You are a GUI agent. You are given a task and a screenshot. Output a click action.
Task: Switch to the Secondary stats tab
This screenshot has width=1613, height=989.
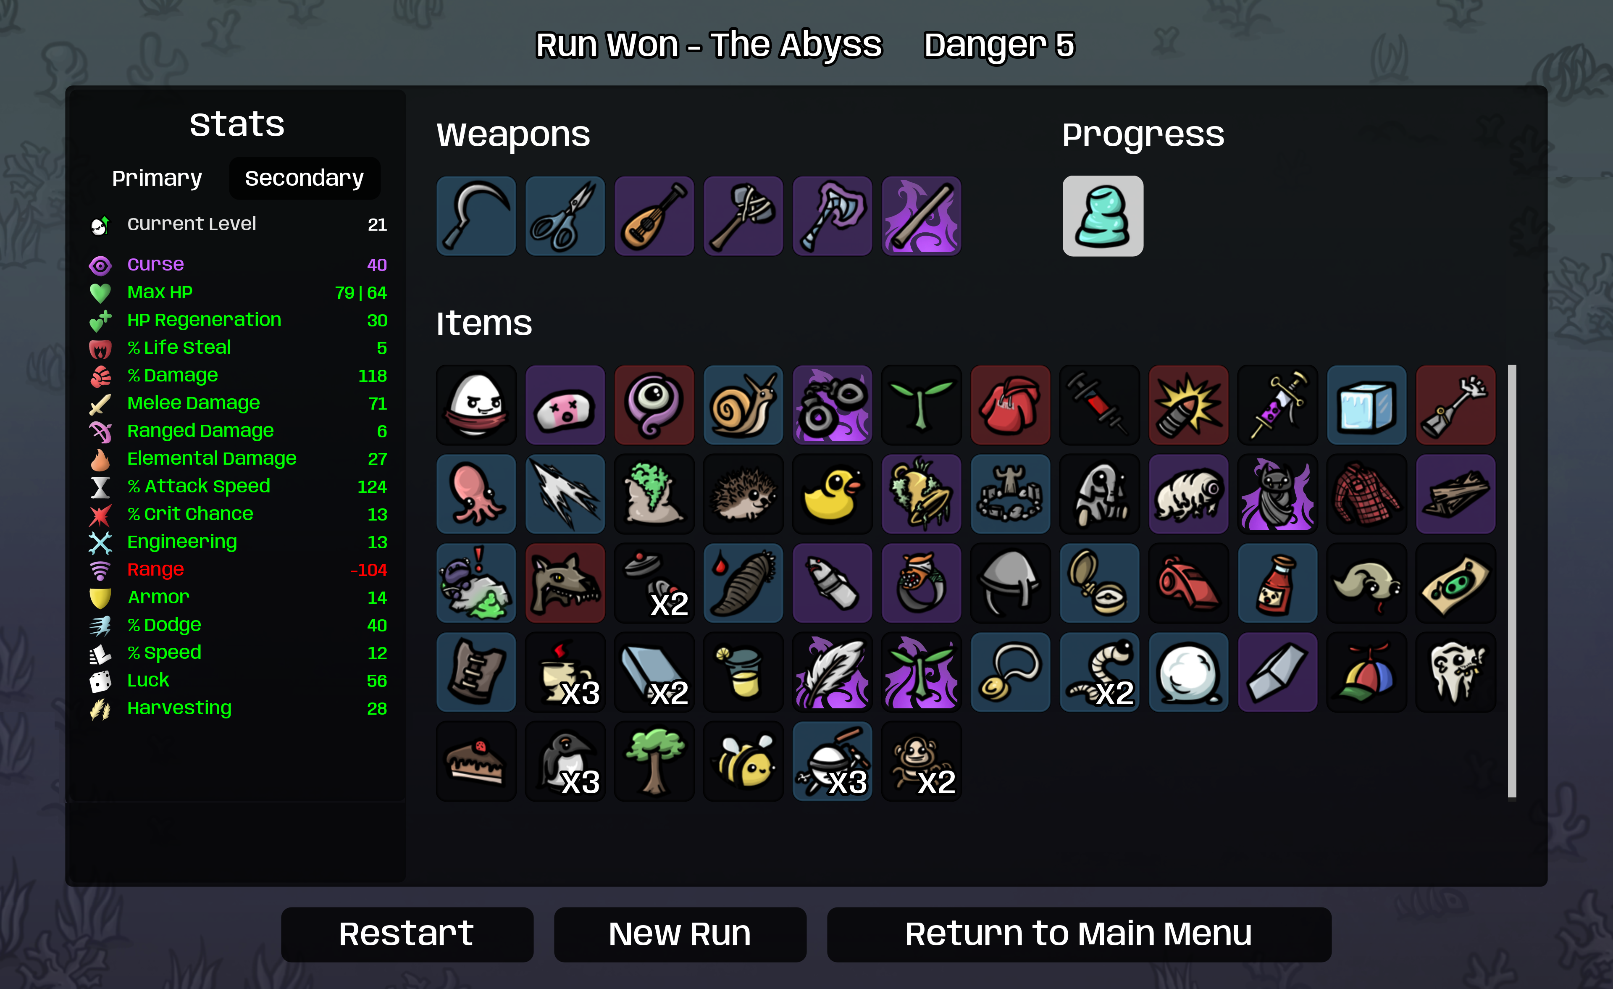305,178
